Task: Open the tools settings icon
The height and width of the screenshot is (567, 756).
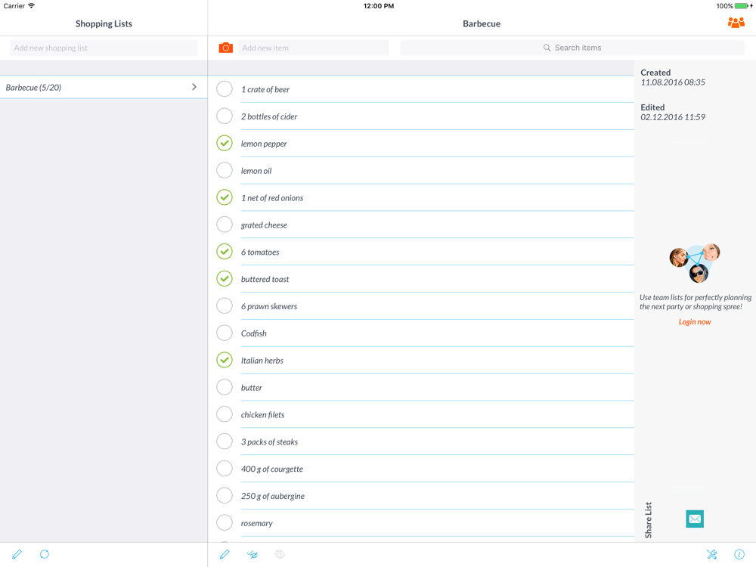Action: point(711,554)
